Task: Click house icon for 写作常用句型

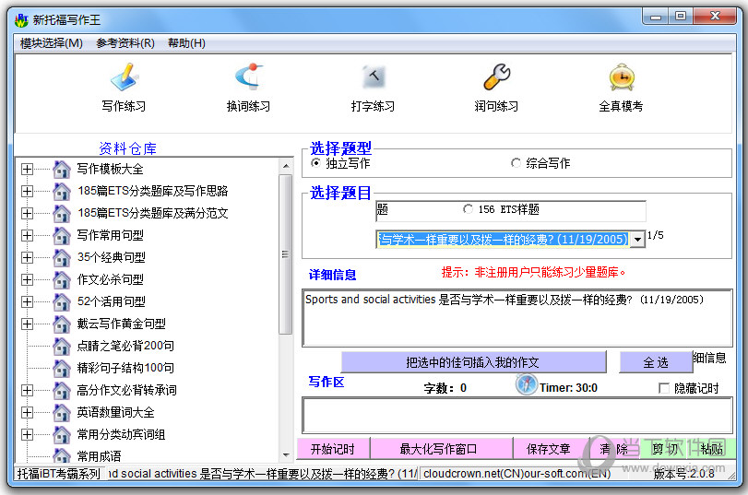Action: click(x=62, y=236)
